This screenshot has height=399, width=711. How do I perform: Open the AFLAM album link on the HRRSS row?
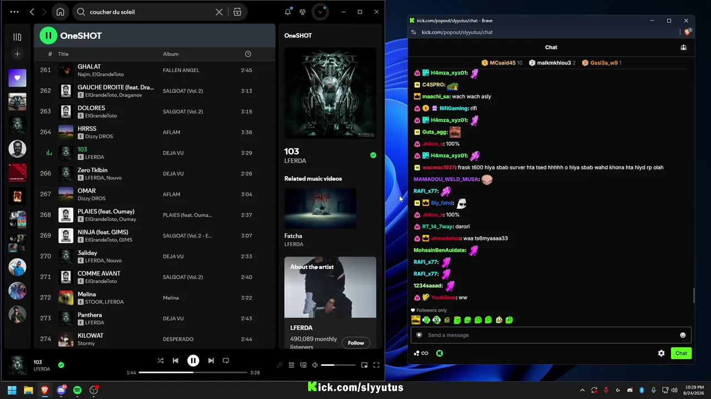tap(172, 132)
